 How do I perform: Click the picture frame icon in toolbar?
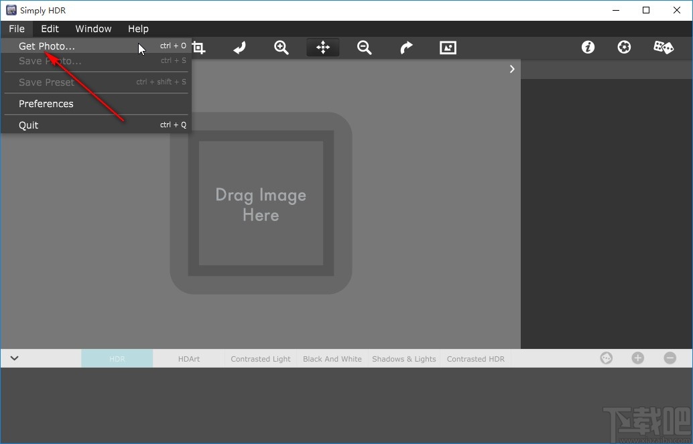coord(448,48)
